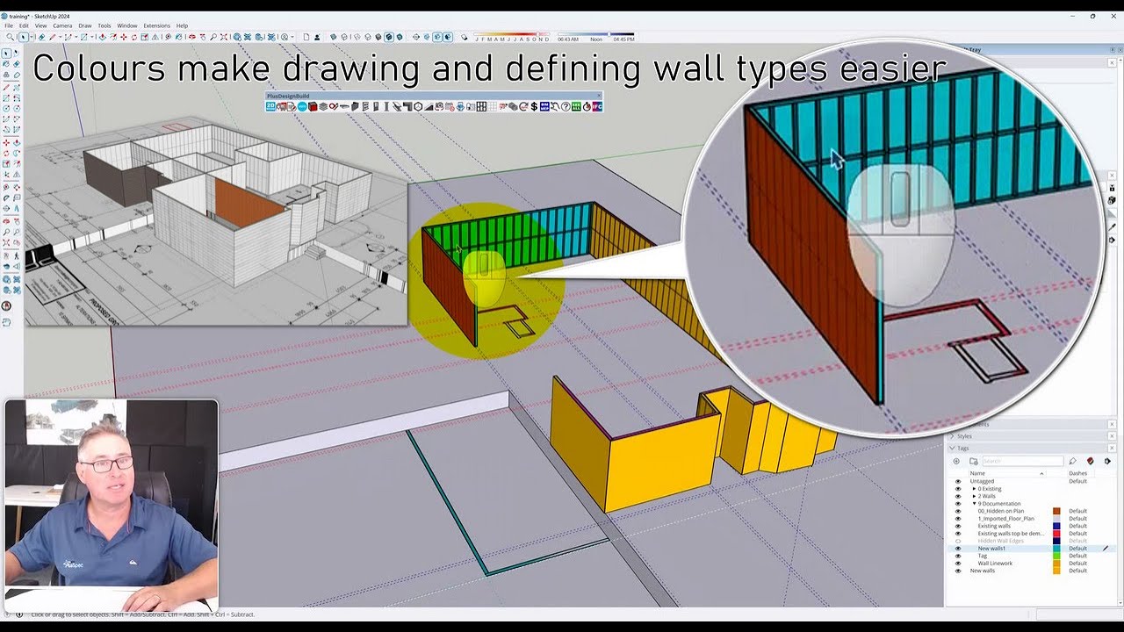The width and height of the screenshot is (1124, 632).
Task: Open the Draw menu
Action: click(84, 25)
